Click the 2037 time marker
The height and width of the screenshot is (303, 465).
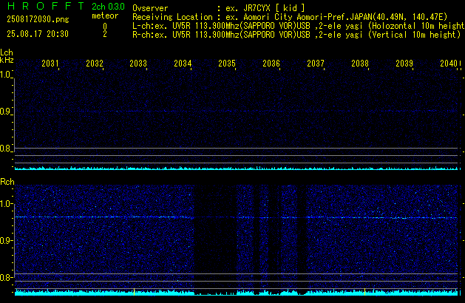(316, 64)
